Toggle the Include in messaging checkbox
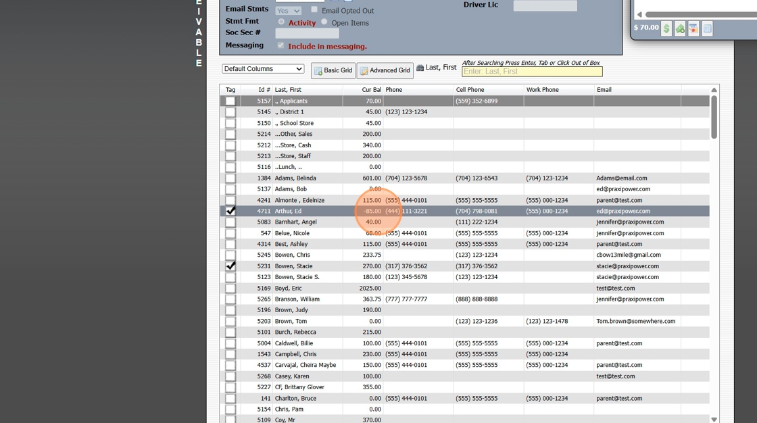Image resolution: width=757 pixels, height=423 pixels. tap(280, 45)
